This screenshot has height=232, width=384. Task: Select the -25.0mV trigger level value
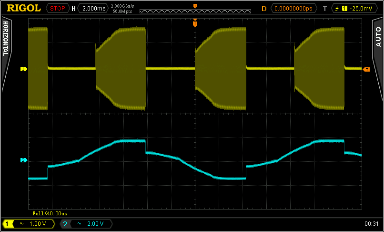click(361, 9)
